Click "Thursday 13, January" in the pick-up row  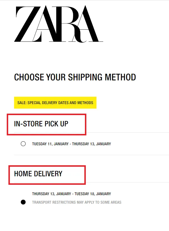91,144
